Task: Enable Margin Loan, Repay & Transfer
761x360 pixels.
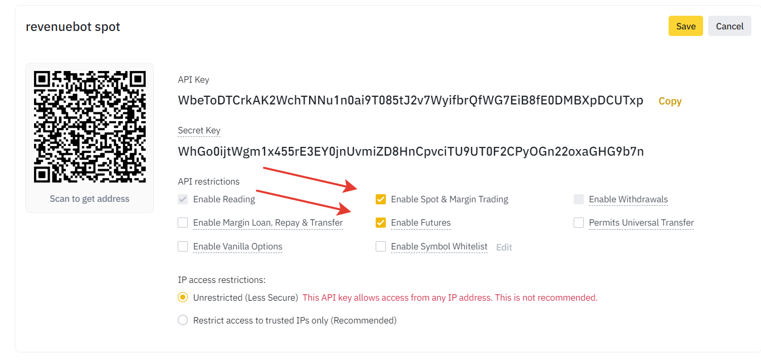Action: pyautogui.click(x=183, y=223)
